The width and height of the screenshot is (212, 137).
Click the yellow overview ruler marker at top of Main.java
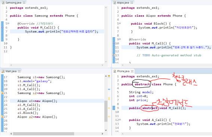tap(109, 76)
